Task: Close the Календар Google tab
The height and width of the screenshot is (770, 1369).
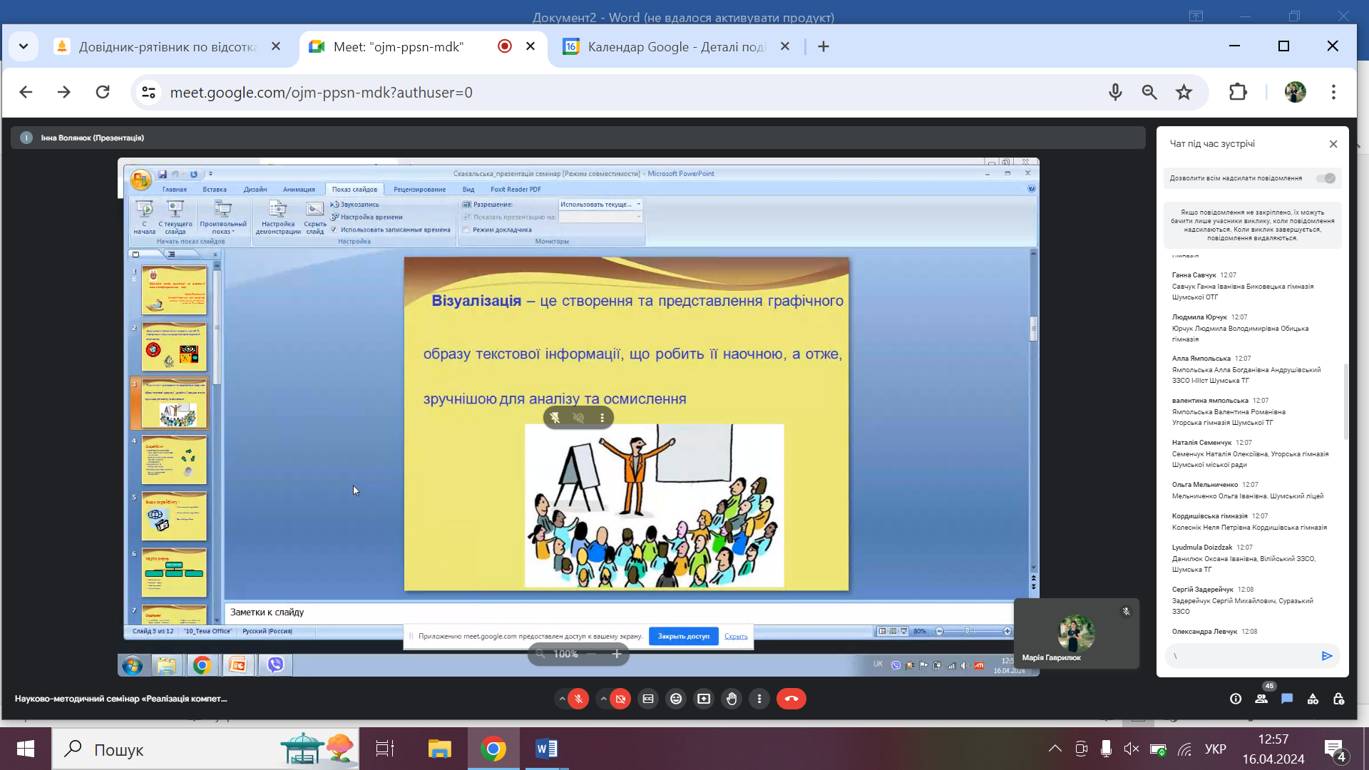Action: (x=785, y=46)
